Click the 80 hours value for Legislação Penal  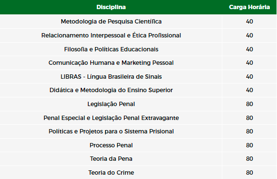[250, 104]
